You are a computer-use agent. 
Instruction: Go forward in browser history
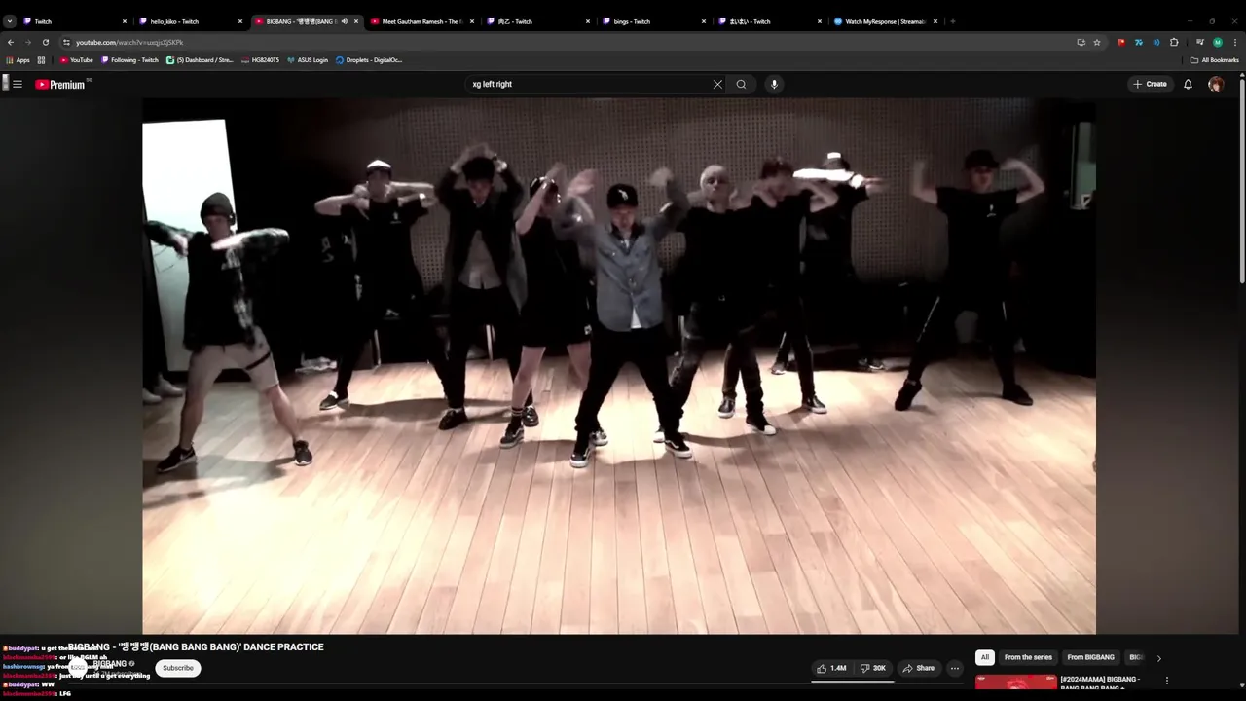[27, 42]
